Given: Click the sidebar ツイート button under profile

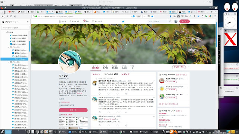Looking at the screenshot, I should [x=73, y=110].
